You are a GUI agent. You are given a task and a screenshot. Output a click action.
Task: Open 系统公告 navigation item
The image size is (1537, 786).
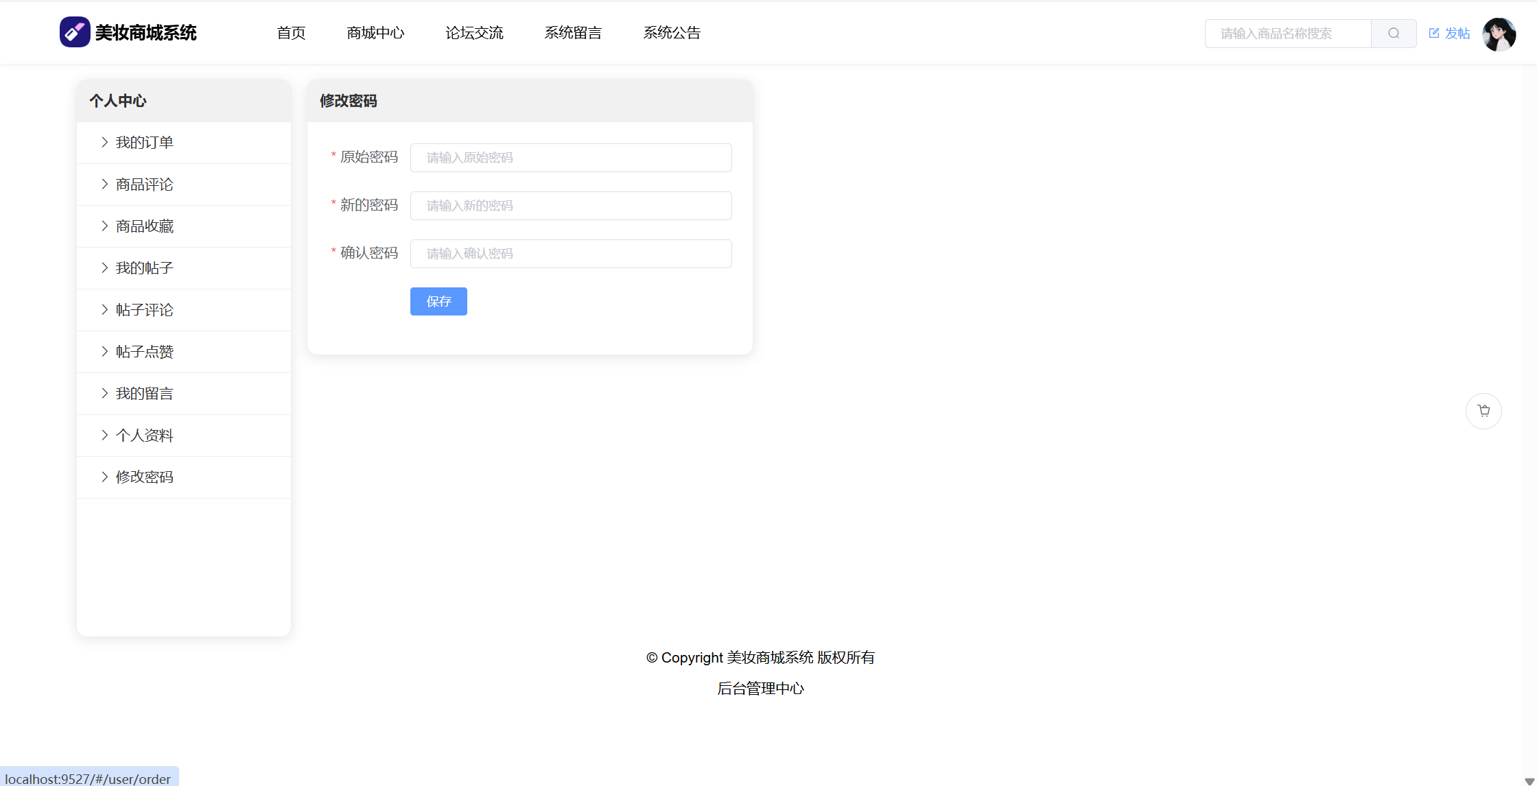672,33
